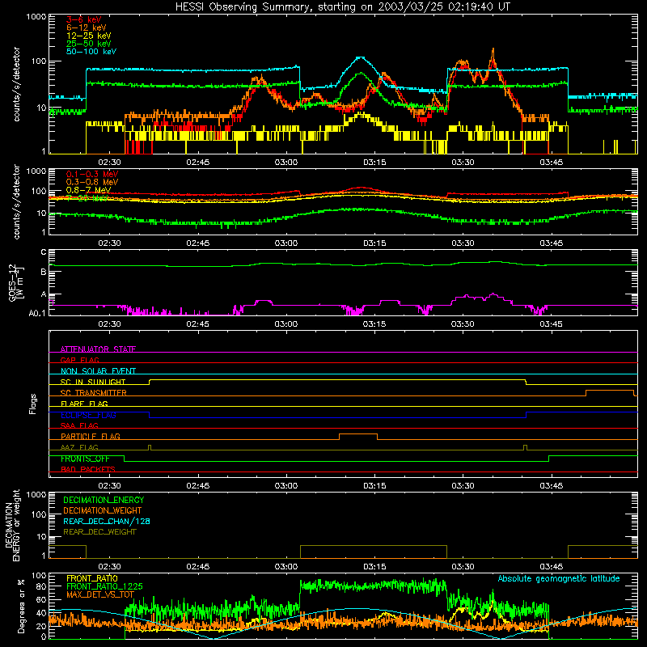Select the FLARE_FLAG label
647x647 pixels.
point(84,404)
